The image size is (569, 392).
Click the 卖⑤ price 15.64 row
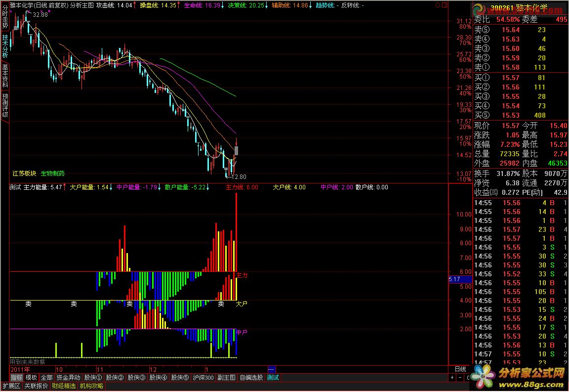(521, 30)
